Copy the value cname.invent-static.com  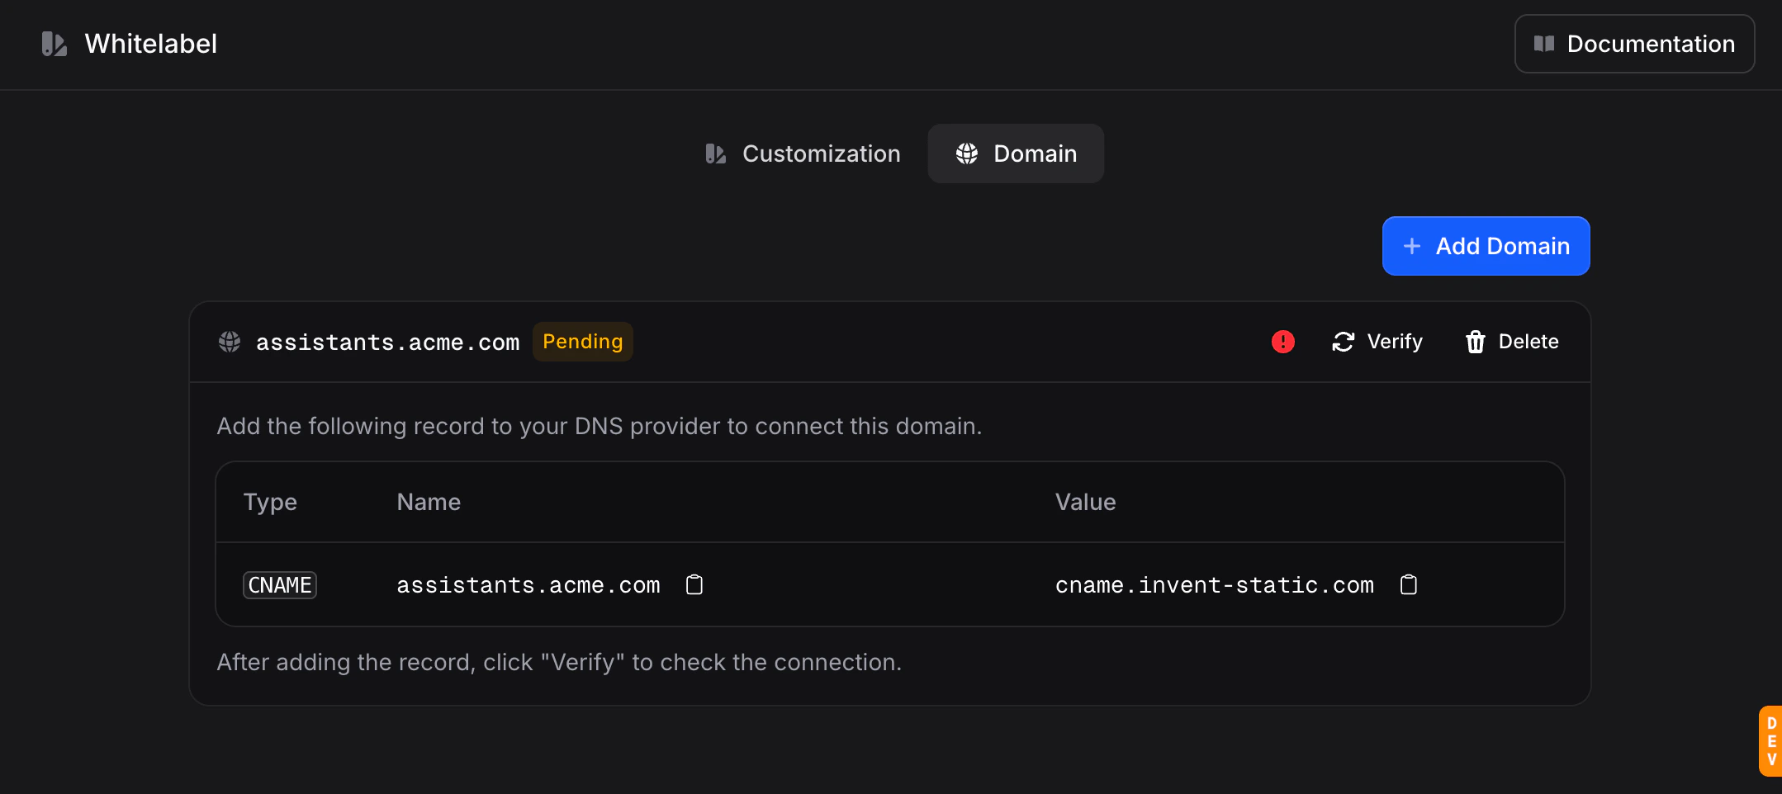coord(1409,585)
